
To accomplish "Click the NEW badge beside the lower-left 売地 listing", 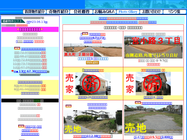I will 69,106.
